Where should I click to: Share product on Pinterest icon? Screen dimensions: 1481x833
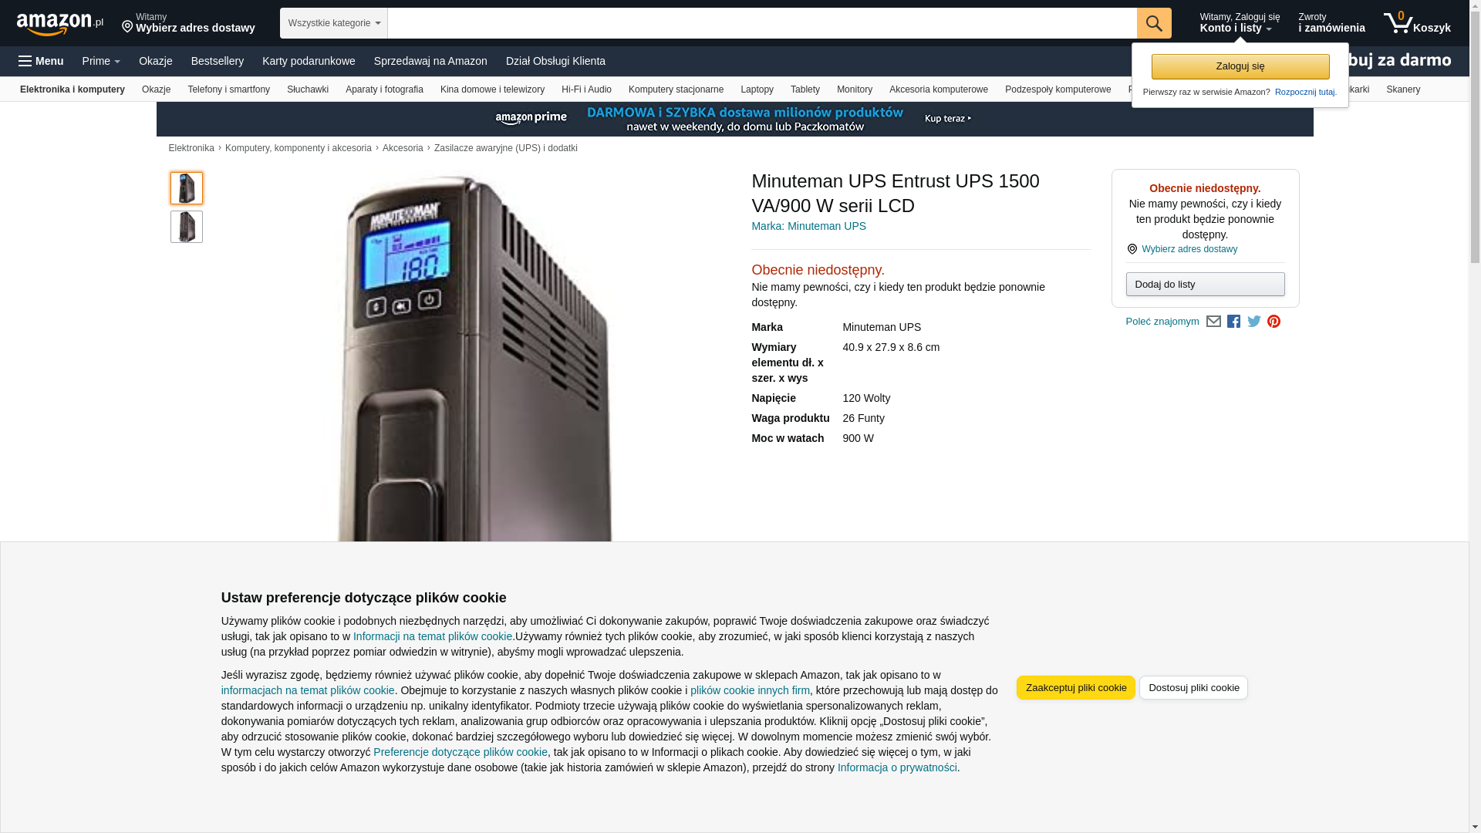(1274, 322)
